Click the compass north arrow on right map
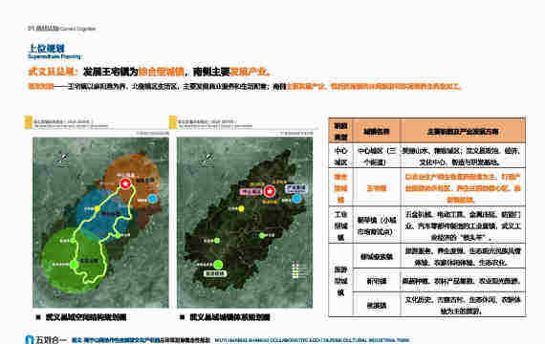Screen dimensions: 545x344 tap(208, 159)
